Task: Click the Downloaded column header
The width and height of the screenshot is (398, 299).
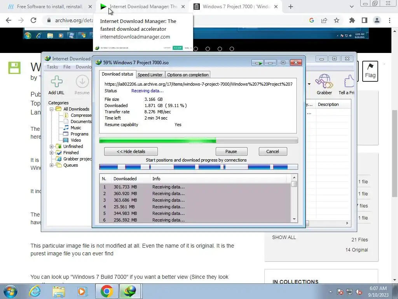Action: pos(131,179)
